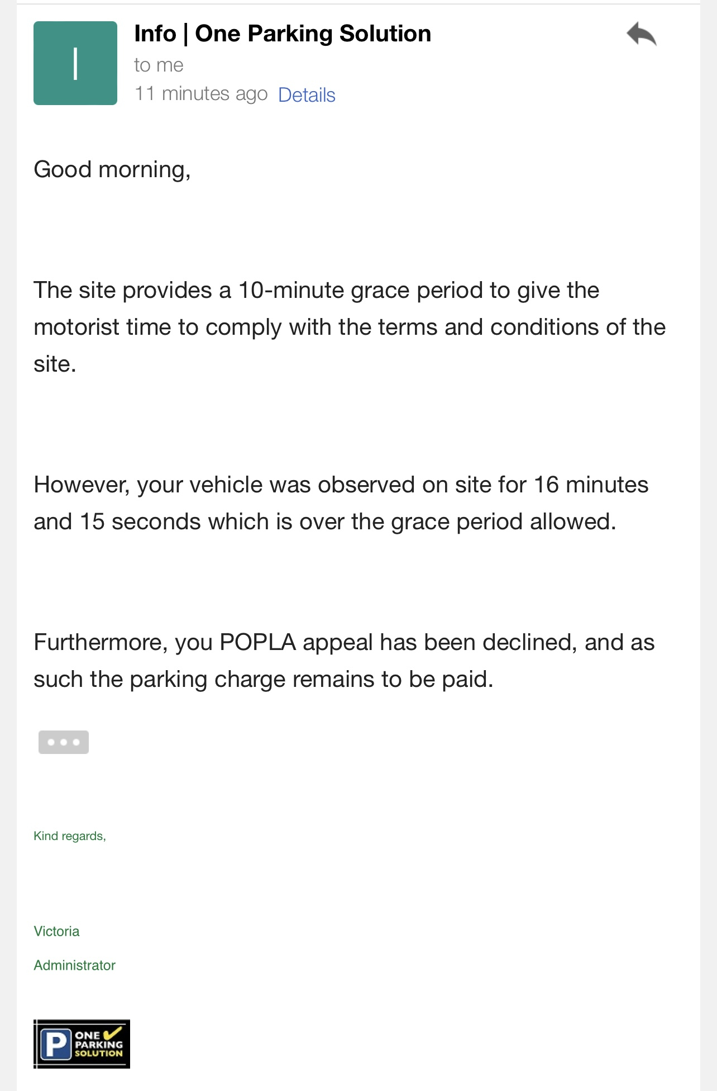Click the name Victoria in signature
Image resolution: width=717 pixels, height=1091 pixels.
(56, 931)
